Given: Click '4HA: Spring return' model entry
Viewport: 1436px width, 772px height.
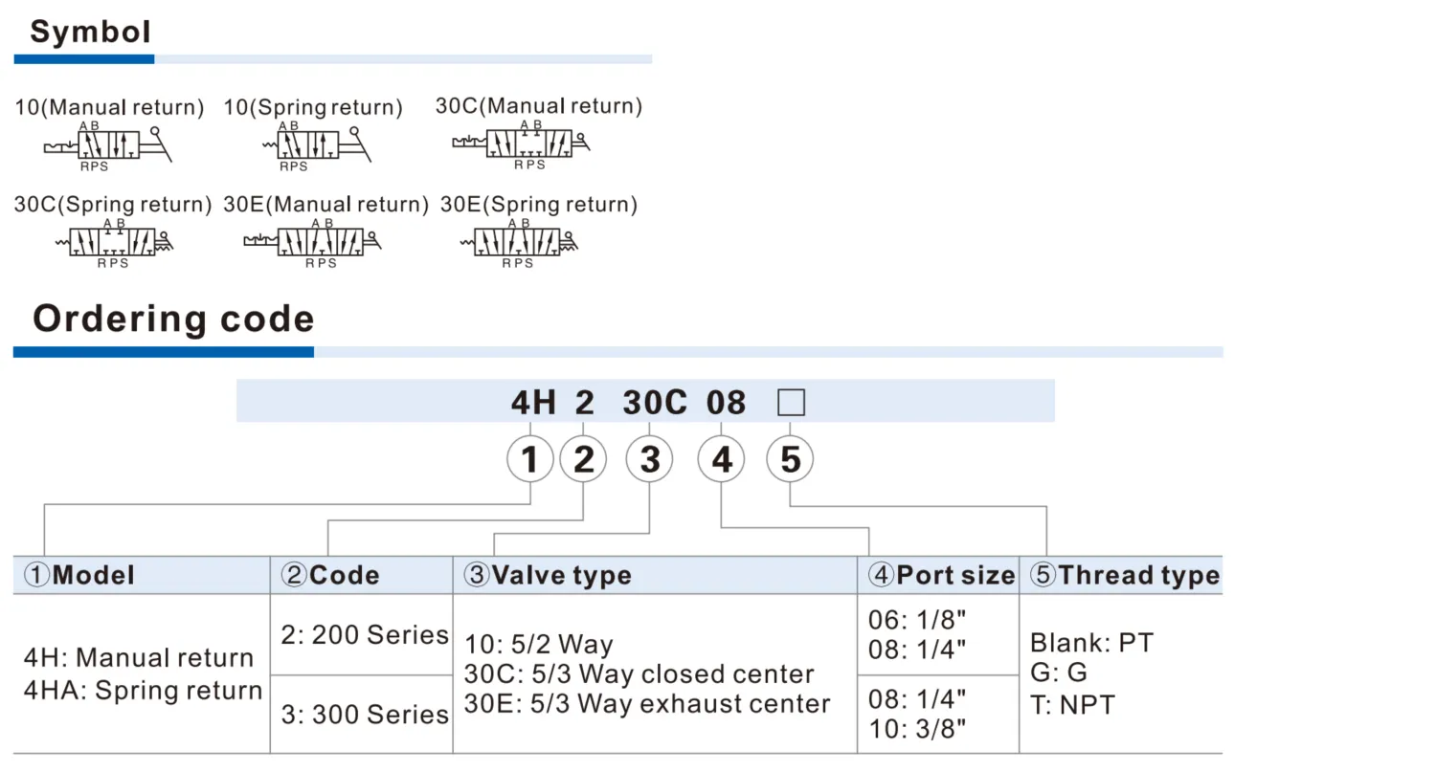Looking at the screenshot, I should [x=143, y=691].
